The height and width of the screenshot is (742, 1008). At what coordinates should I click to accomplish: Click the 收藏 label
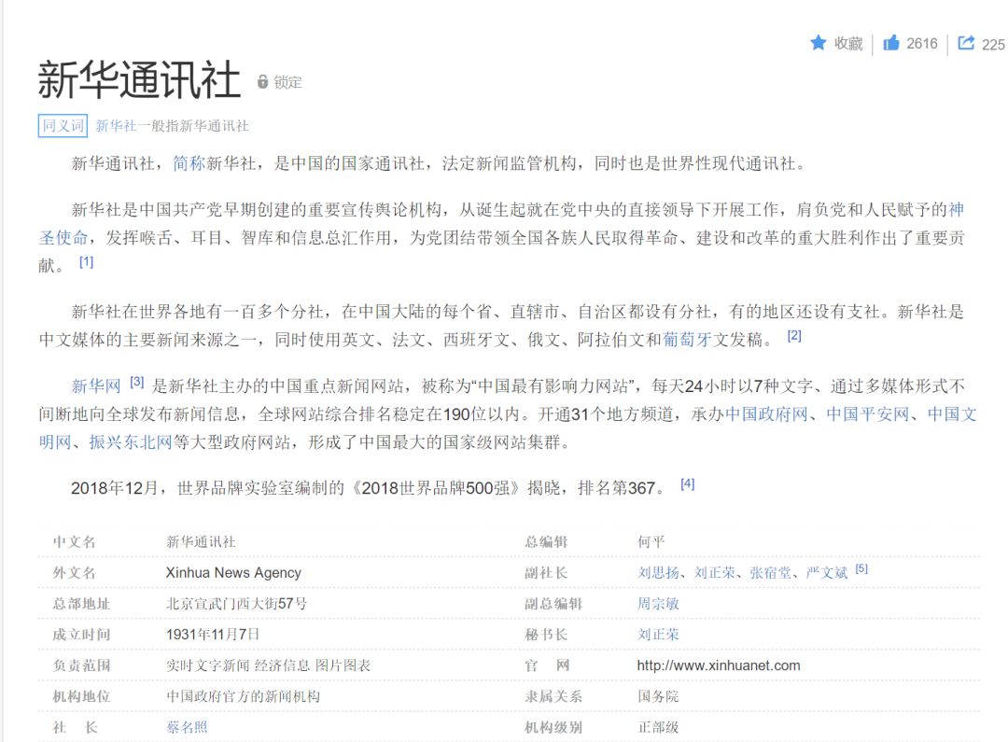(848, 44)
